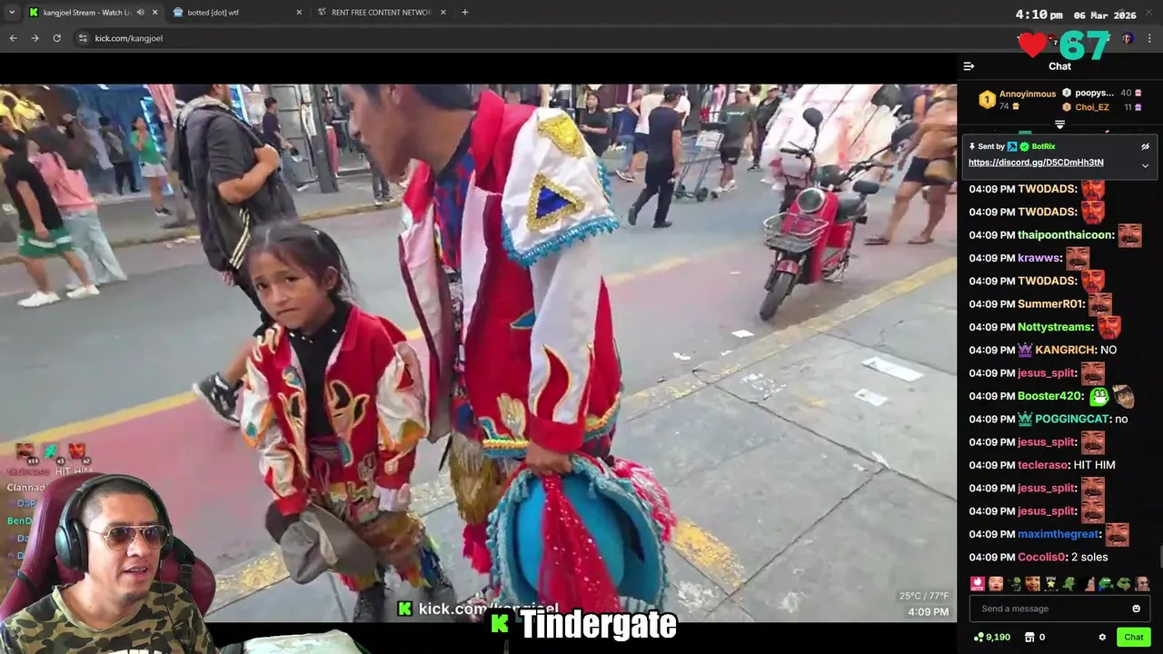Reload the kick.com page

[56, 38]
